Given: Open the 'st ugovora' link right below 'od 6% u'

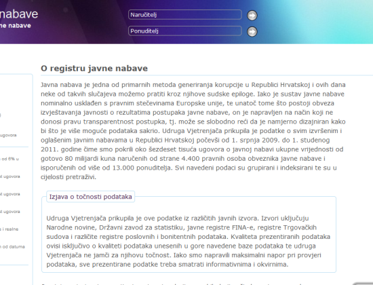Looking at the screenshot, I should 10,176.
